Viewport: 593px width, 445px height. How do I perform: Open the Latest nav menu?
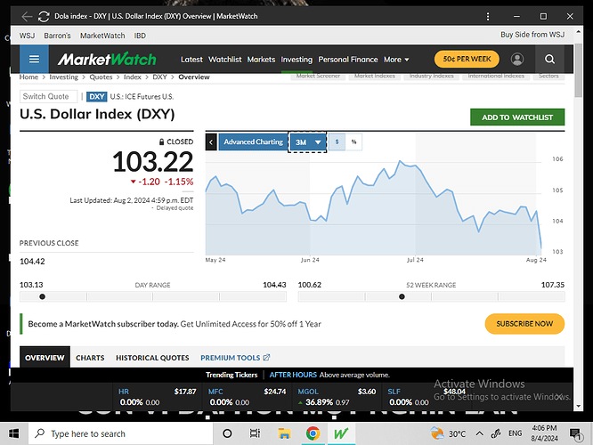point(191,60)
